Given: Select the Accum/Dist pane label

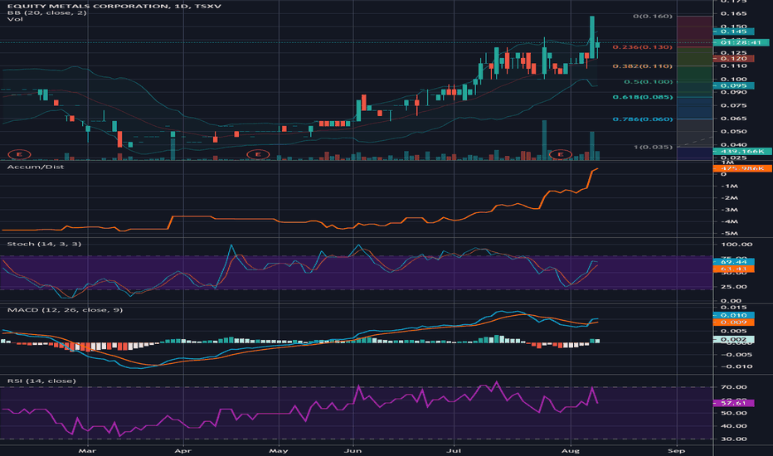Looking at the screenshot, I should coord(36,167).
